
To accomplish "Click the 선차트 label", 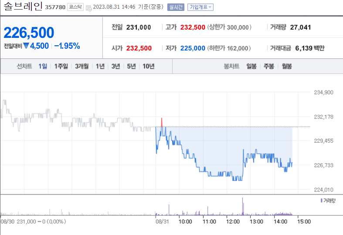I will pyautogui.click(x=24, y=66).
